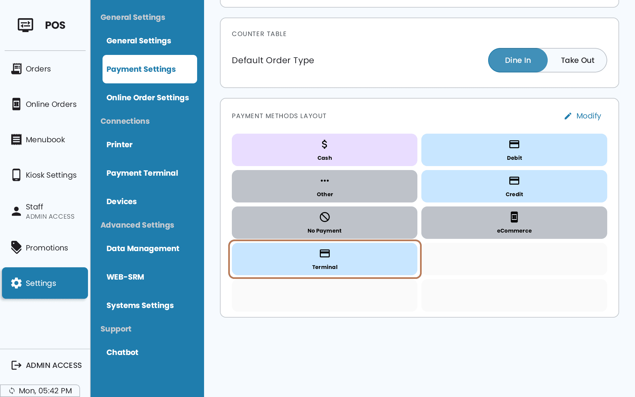Image resolution: width=635 pixels, height=397 pixels.
Task: Select the Credit payment tile
Action: (x=514, y=186)
